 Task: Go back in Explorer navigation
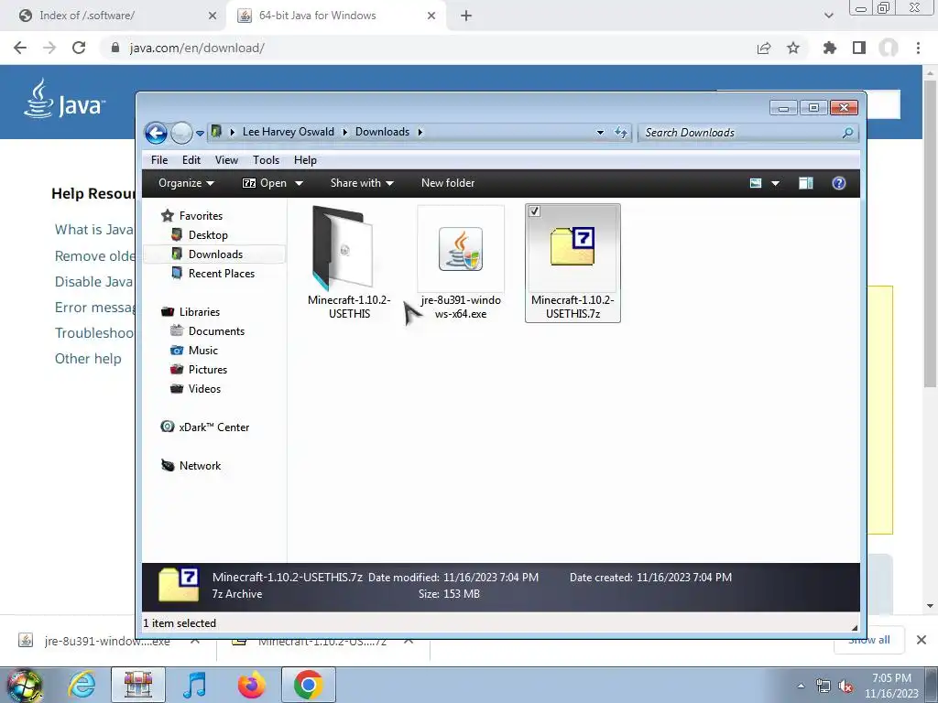coord(156,133)
